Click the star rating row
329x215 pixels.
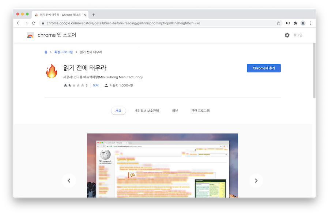tap(74, 85)
